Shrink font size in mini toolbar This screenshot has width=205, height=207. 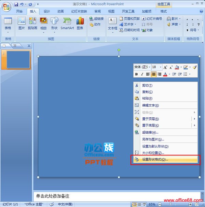(x=171, y=68)
